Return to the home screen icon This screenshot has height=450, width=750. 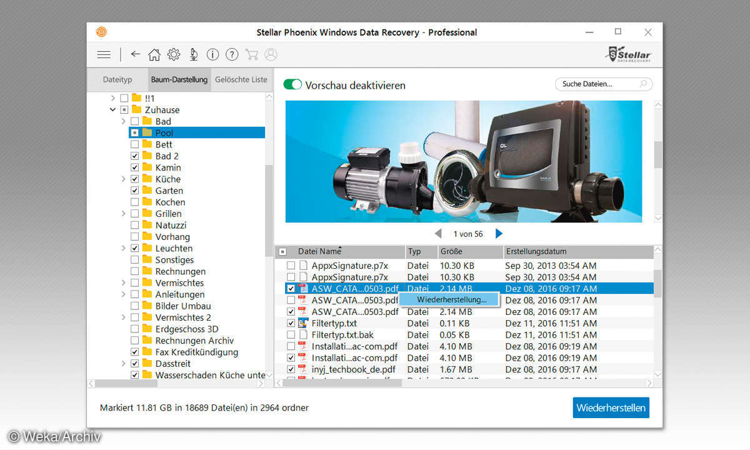(x=154, y=54)
